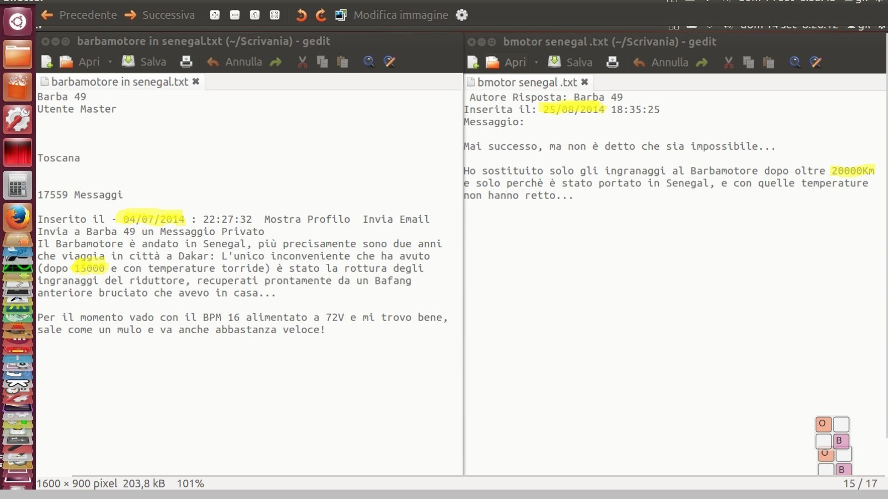
Task: Click the Invia Email text
Action: pos(396,219)
